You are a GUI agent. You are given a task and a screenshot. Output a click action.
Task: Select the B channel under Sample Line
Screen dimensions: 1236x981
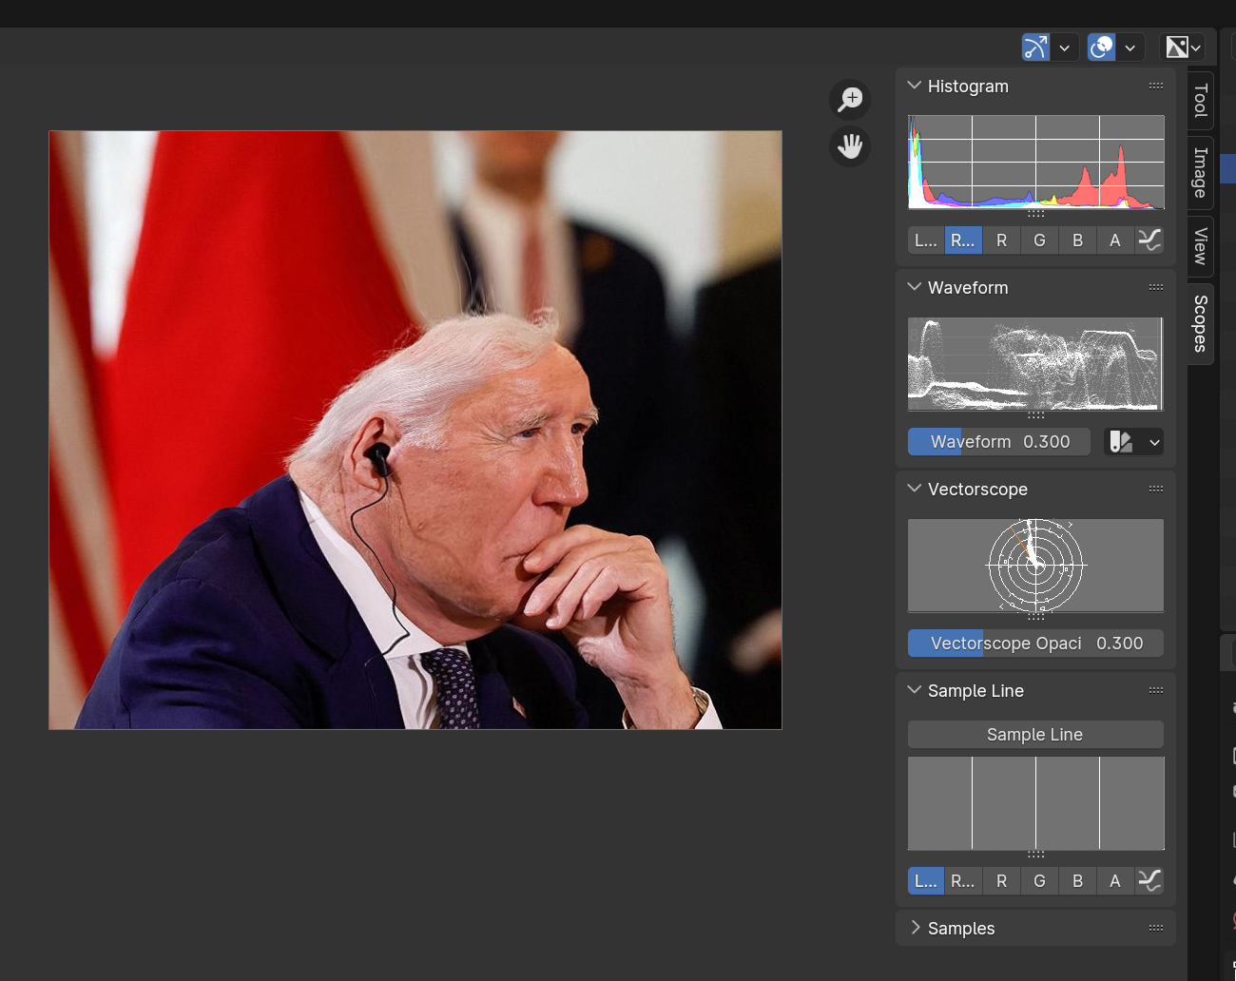[1077, 881]
